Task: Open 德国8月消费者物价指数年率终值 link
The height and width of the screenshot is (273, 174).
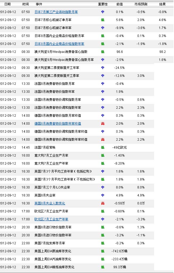Action: pos(58,123)
